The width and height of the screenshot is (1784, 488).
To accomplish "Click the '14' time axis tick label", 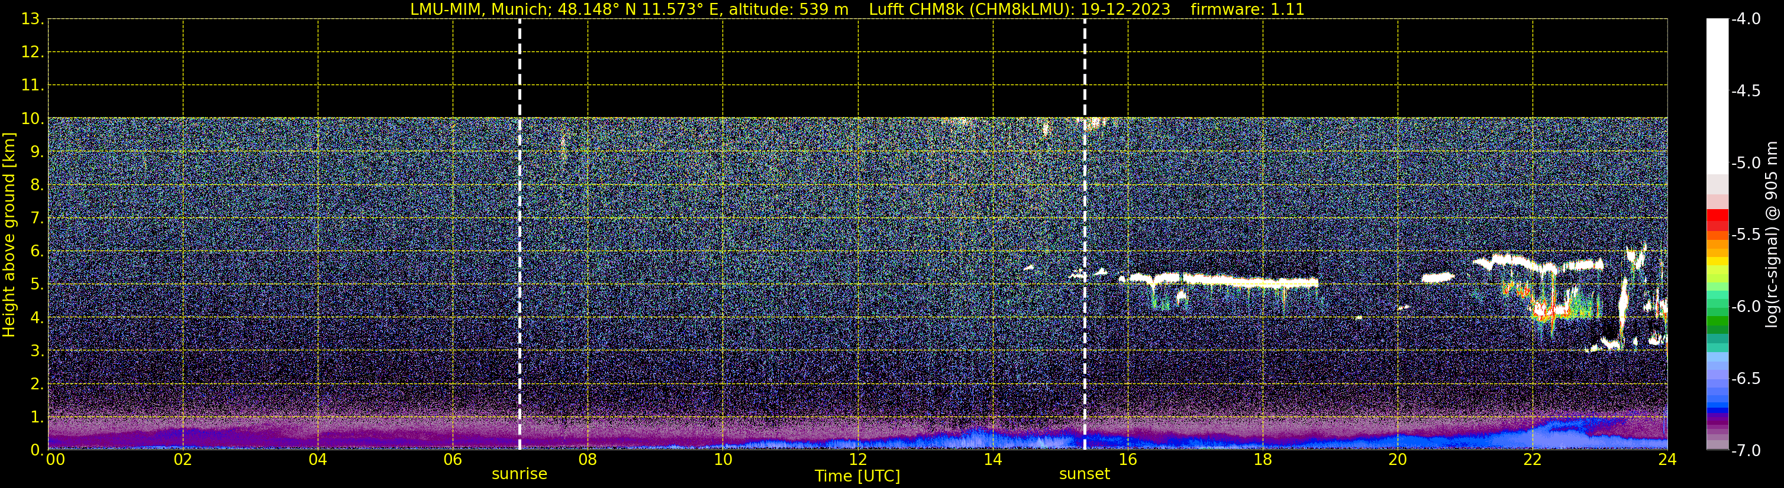I will 993,460.
